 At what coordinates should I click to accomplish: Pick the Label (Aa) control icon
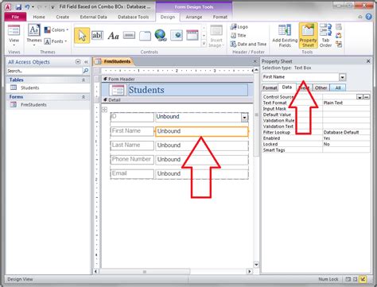113,36
